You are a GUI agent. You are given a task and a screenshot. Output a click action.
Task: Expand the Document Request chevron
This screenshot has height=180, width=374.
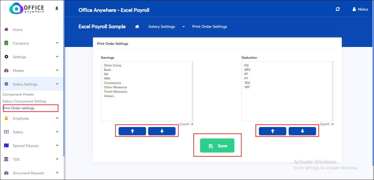[x=57, y=173]
